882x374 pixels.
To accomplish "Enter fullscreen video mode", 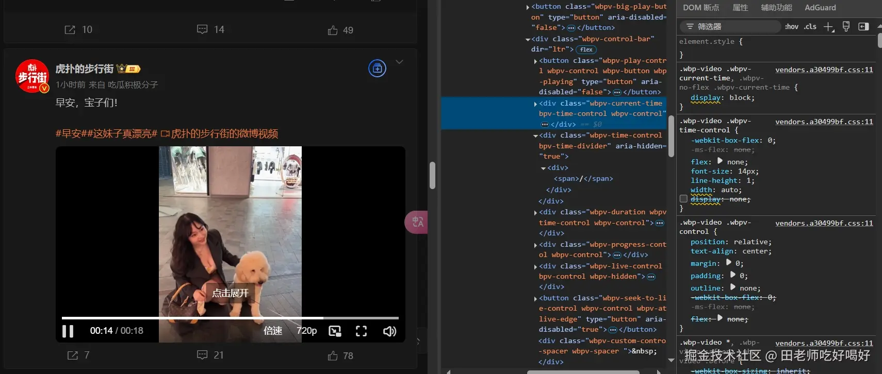I will click(x=362, y=331).
